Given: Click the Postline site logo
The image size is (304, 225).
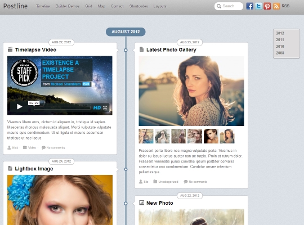Looking at the screenshot, I should (16, 6).
